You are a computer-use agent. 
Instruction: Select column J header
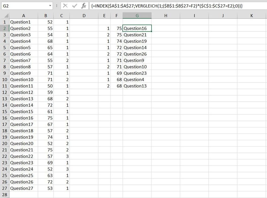pyautogui.click(x=223, y=16)
